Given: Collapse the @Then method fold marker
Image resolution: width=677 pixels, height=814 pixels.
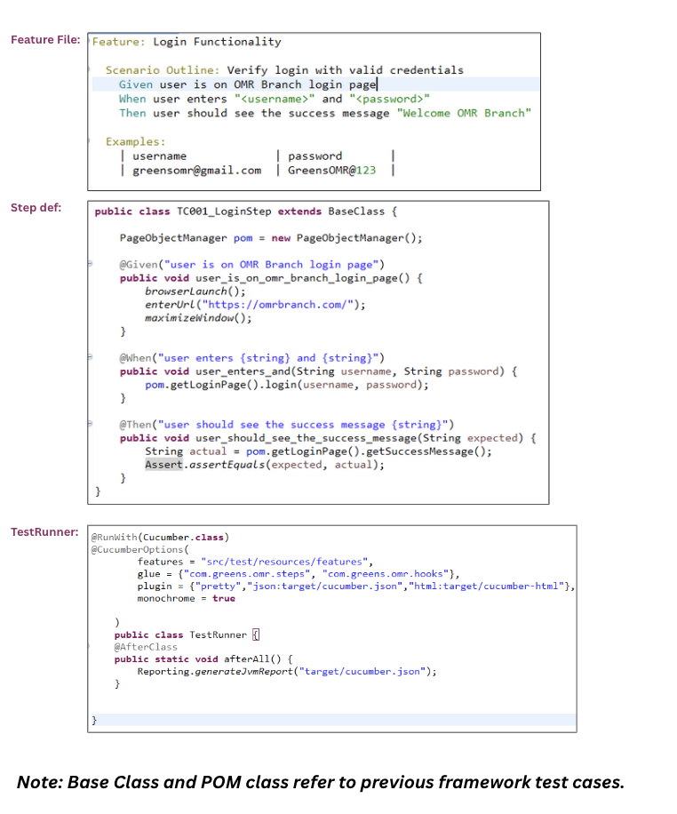Looking at the screenshot, I should (90, 425).
